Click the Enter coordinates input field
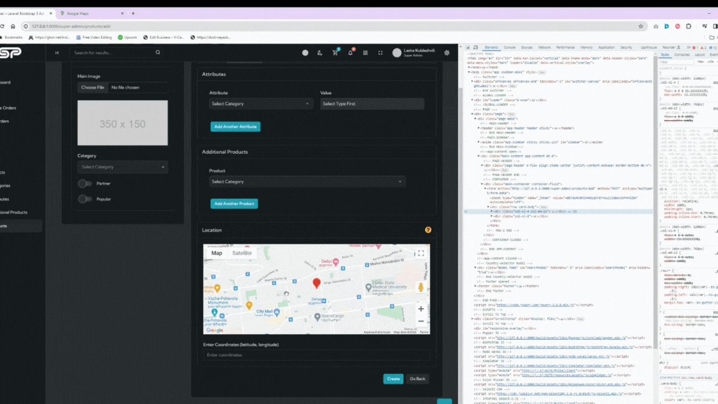The height and width of the screenshot is (404, 718). [x=317, y=355]
